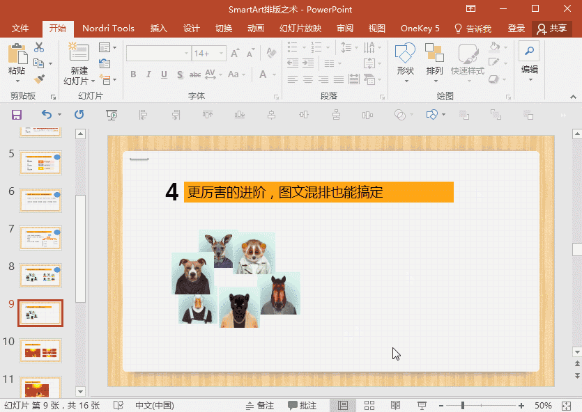582x412 pixels.
Task: Toggle justify paragraph alignment
Action: click(x=339, y=79)
